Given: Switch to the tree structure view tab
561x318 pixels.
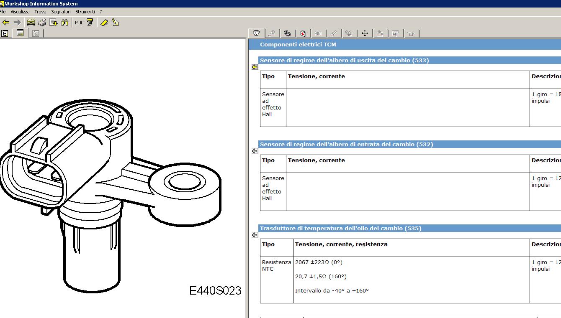Looking at the screenshot, I should pos(5,33).
